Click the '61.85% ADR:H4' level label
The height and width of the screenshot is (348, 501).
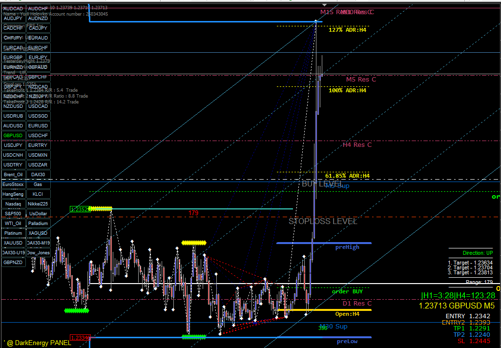[x=347, y=176]
